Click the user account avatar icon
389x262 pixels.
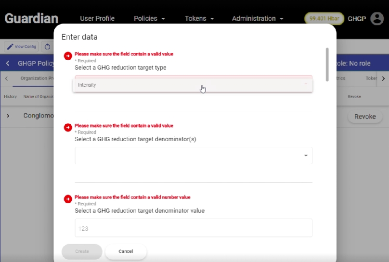click(377, 19)
